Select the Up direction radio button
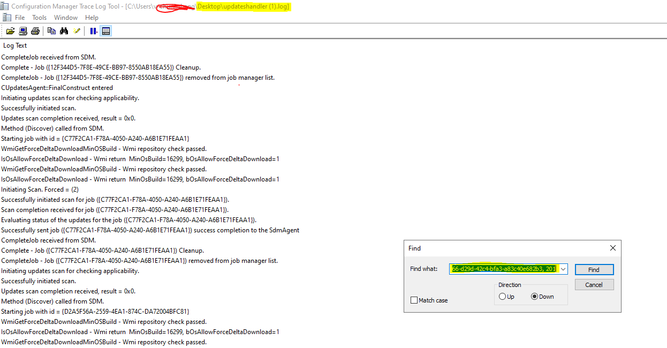Image resolution: width=667 pixels, height=348 pixels. pyautogui.click(x=502, y=296)
